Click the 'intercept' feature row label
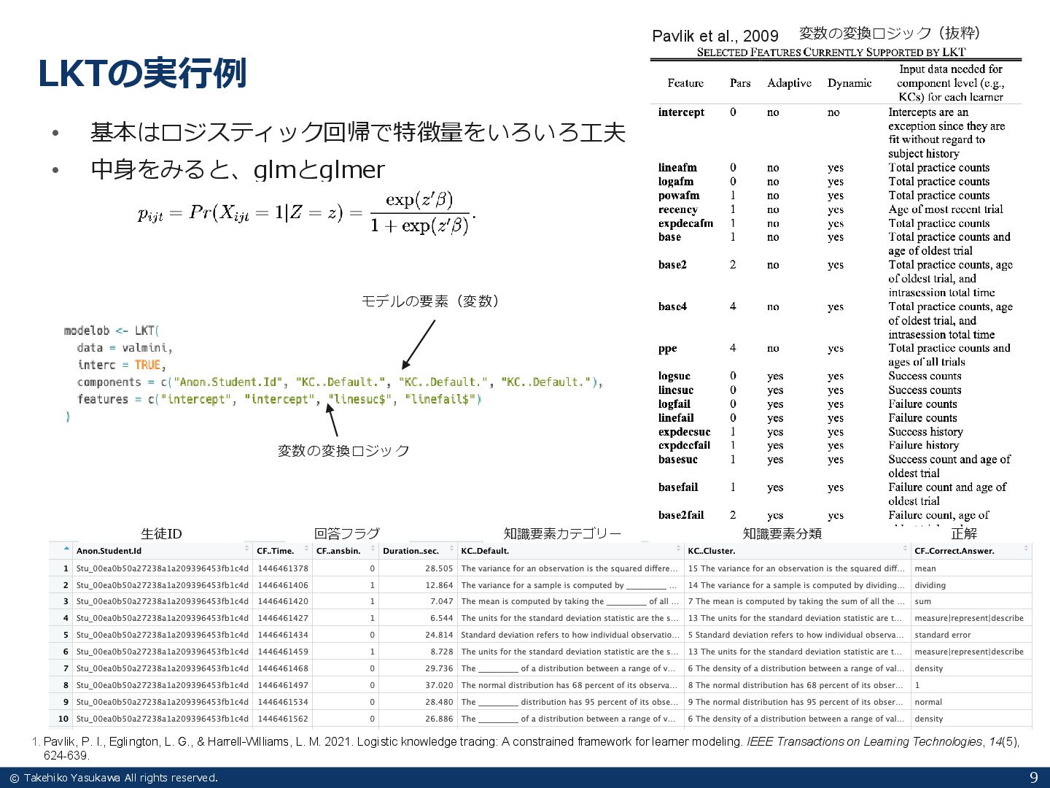 pyautogui.click(x=681, y=112)
